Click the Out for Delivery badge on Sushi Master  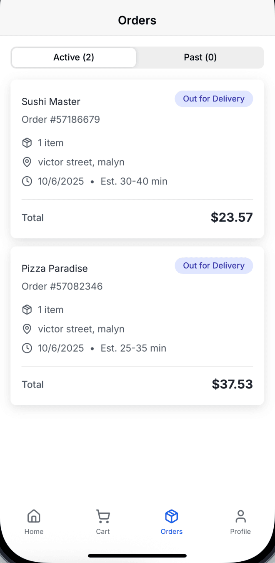click(x=214, y=99)
